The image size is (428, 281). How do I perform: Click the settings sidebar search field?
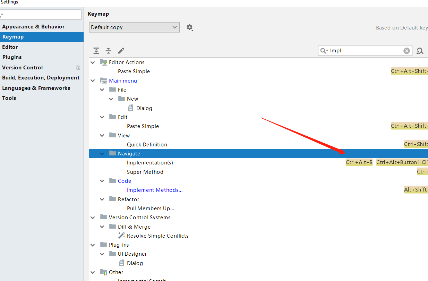coord(41,15)
